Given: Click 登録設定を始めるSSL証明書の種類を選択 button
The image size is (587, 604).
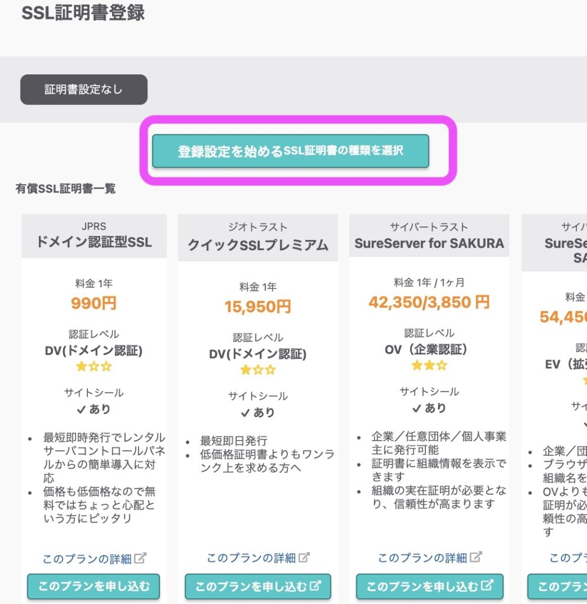Looking at the screenshot, I should click(x=290, y=151).
